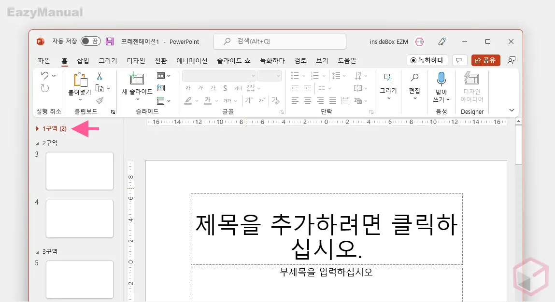This screenshot has width=555, height=302.
Task: Toggle Underline formatting button
Action: click(x=213, y=88)
